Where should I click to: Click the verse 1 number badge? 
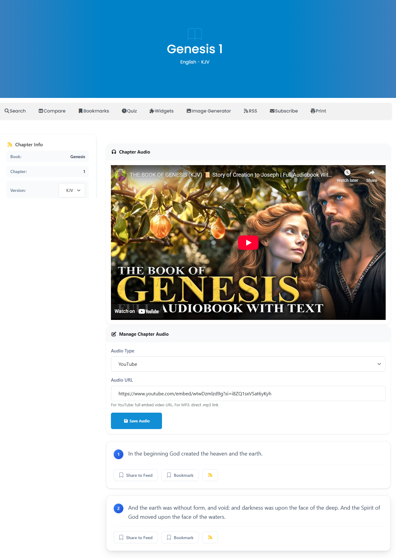119,454
